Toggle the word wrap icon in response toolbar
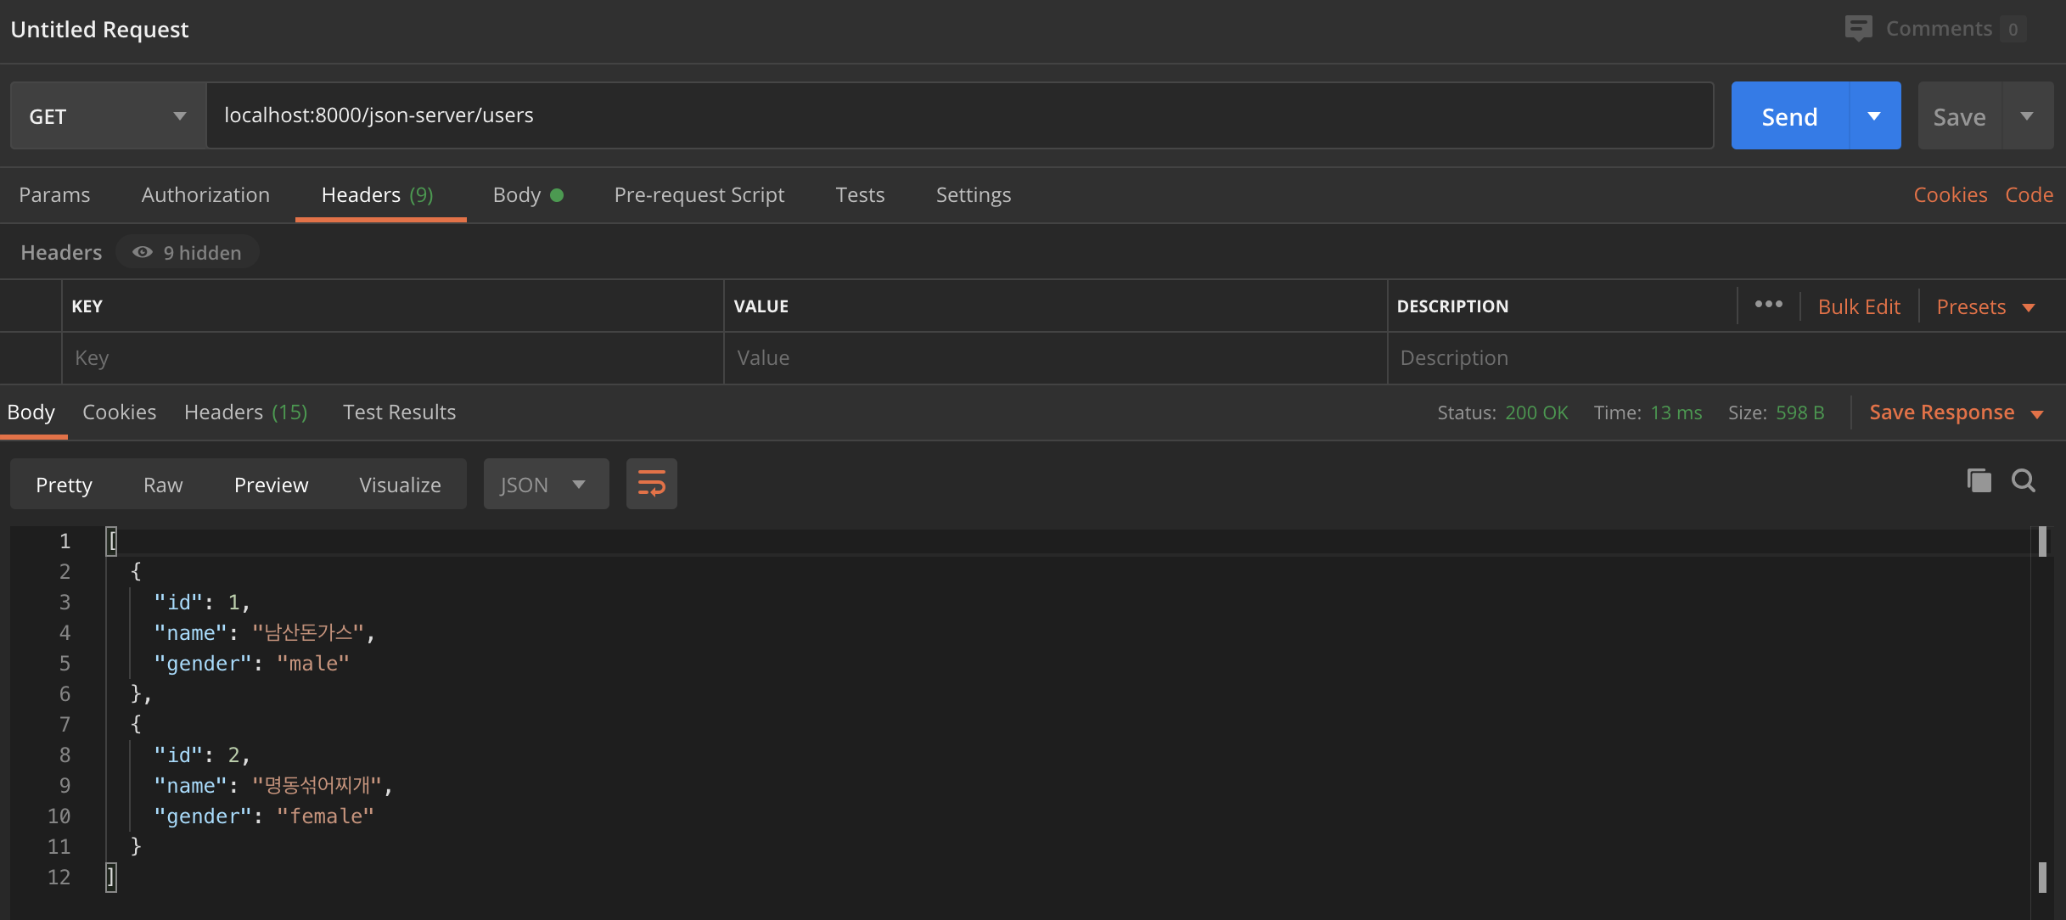This screenshot has width=2066, height=920. click(x=651, y=484)
